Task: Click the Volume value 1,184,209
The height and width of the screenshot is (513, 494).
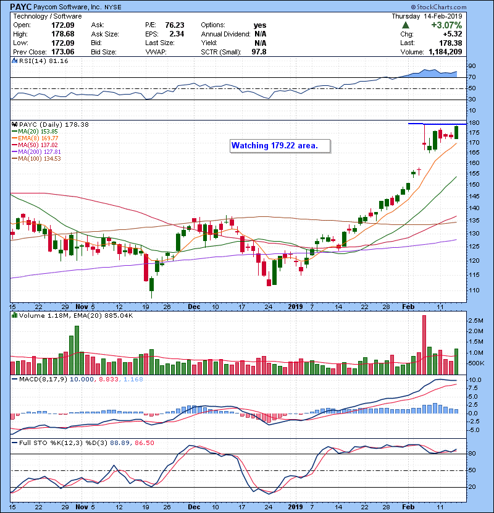Action: click(x=445, y=52)
